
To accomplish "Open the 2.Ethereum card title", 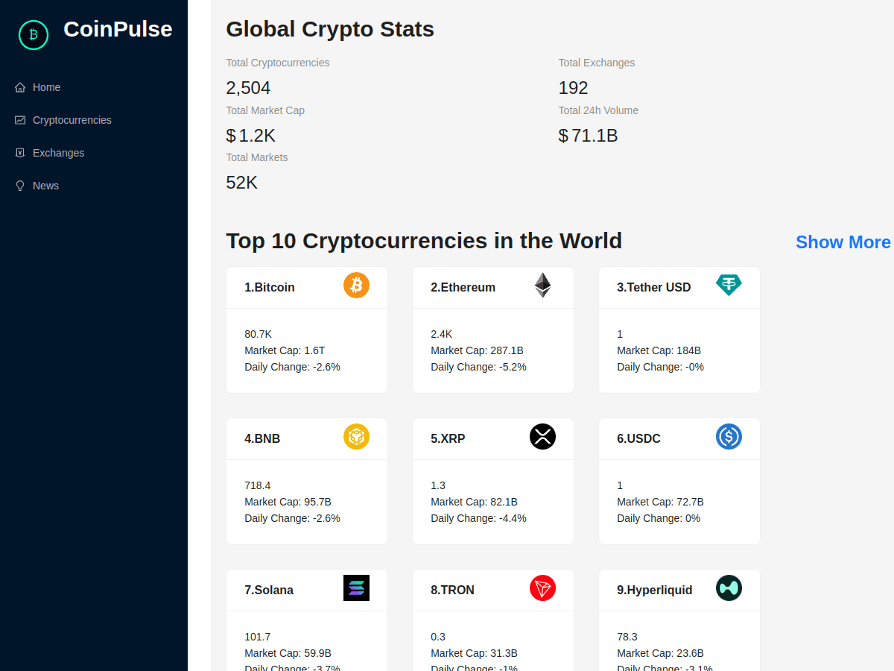I will pyautogui.click(x=463, y=287).
